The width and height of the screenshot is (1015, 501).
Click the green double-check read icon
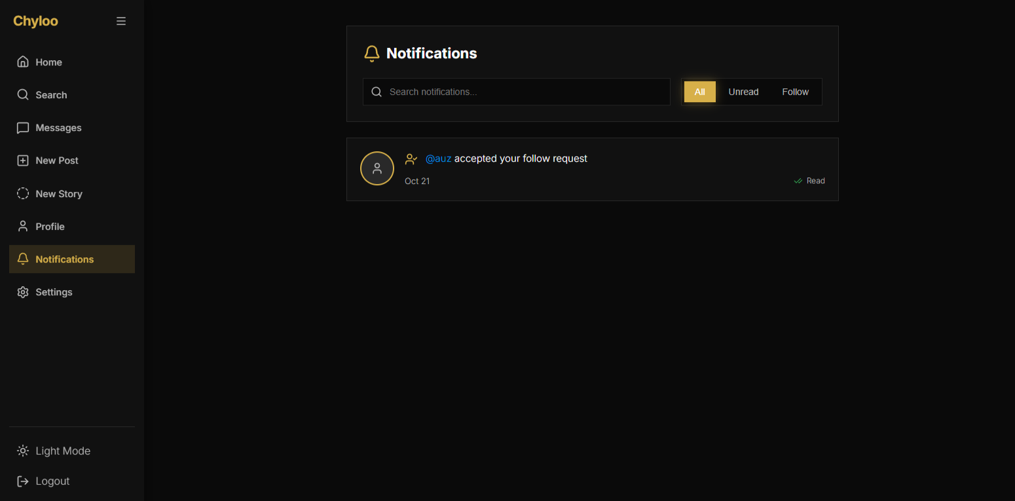tap(798, 181)
